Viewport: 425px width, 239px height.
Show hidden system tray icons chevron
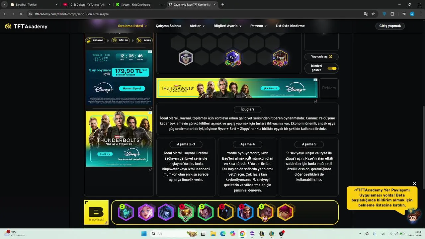click(x=360, y=234)
